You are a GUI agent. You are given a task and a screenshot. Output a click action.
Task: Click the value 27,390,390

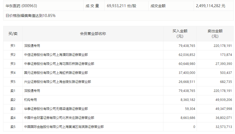224,64
